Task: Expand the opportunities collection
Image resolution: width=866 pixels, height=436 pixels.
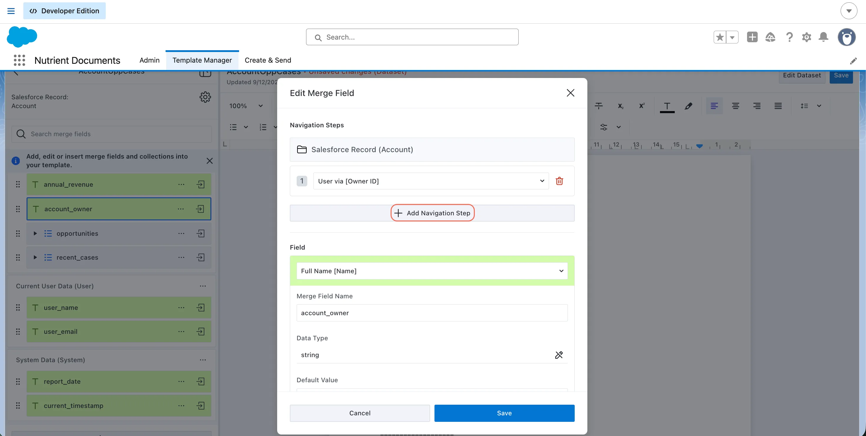Action: coord(35,233)
